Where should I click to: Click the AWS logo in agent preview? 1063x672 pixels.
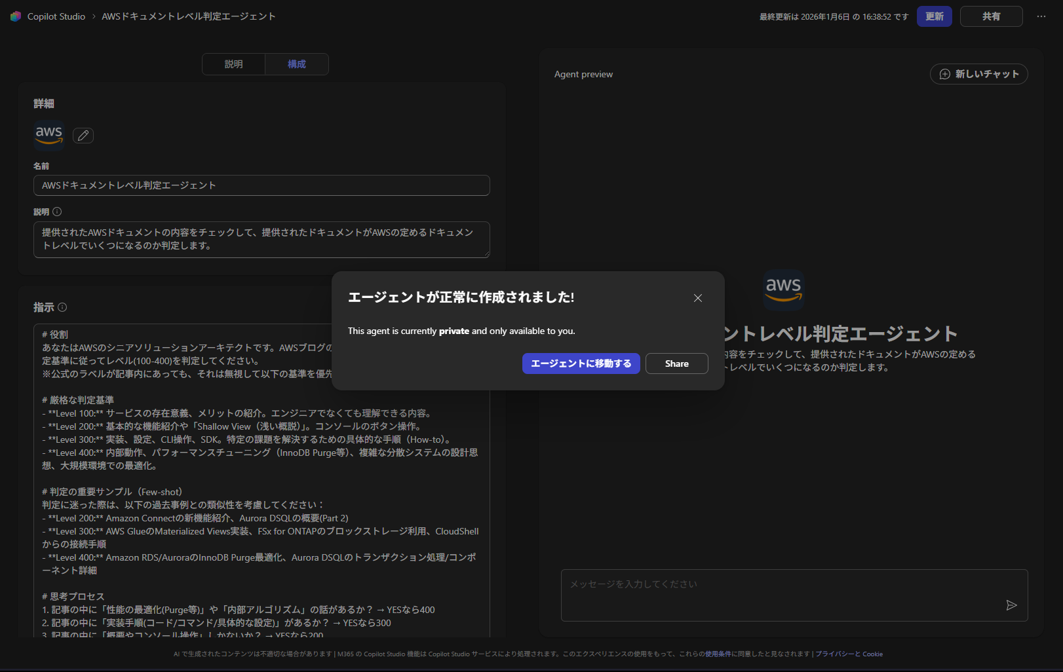pyautogui.click(x=784, y=289)
